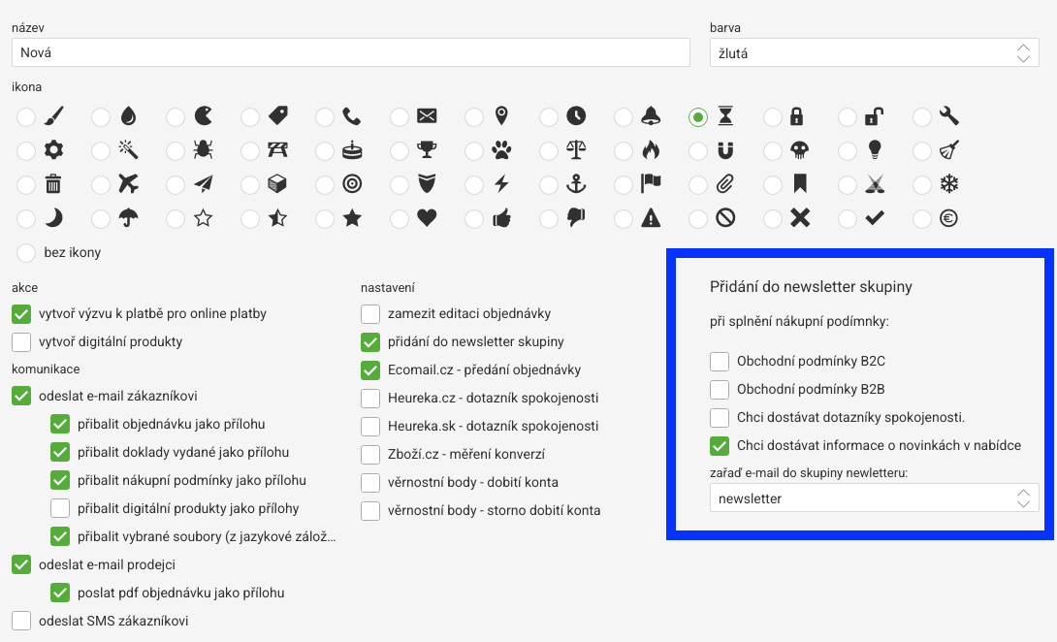This screenshot has height=642, width=1057.
Task: Tick 'Obchodní podmínky B2B' checkbox
Action: click(x=720, y=390)
